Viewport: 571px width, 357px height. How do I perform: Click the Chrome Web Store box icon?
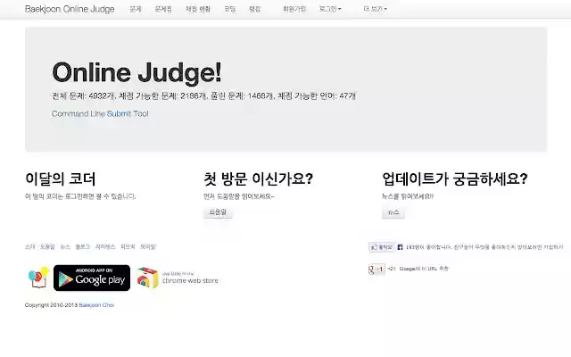pyautogui.click(x=147, y=278)
